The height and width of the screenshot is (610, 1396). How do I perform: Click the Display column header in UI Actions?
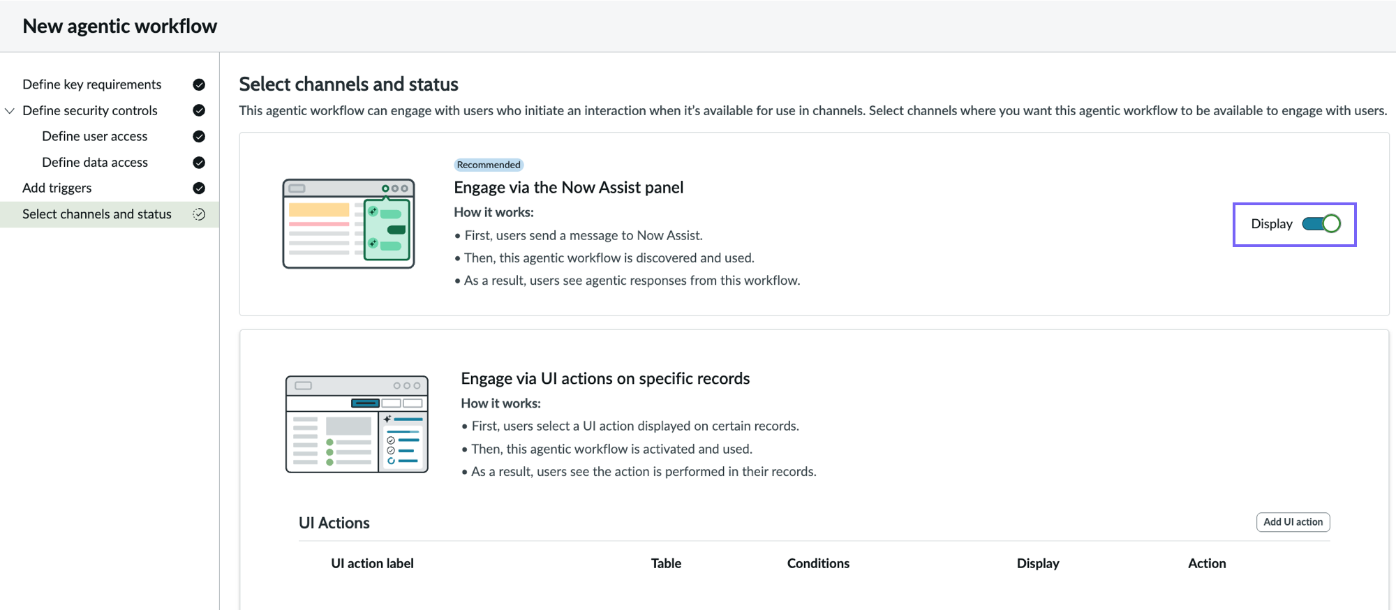(1038, 563)
